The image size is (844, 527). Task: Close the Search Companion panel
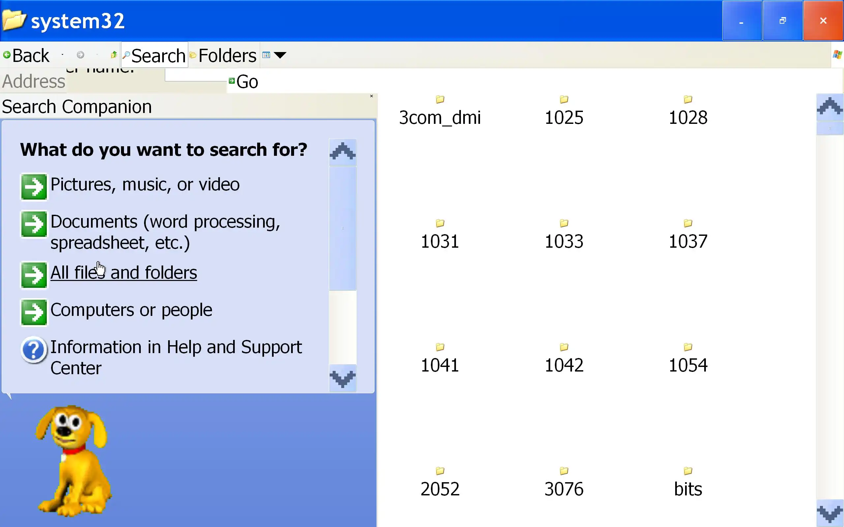[x=372, y=96]
